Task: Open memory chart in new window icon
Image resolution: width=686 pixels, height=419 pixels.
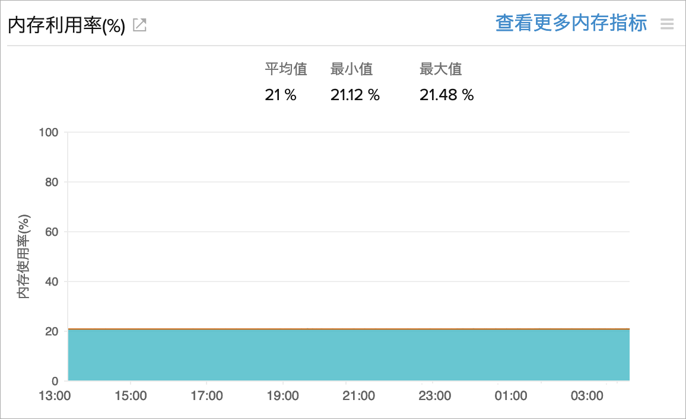Action: pyautogui.click(x=139, y=25)
